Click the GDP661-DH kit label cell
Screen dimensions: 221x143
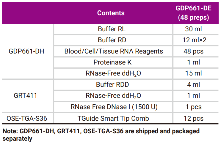point(27,51)
